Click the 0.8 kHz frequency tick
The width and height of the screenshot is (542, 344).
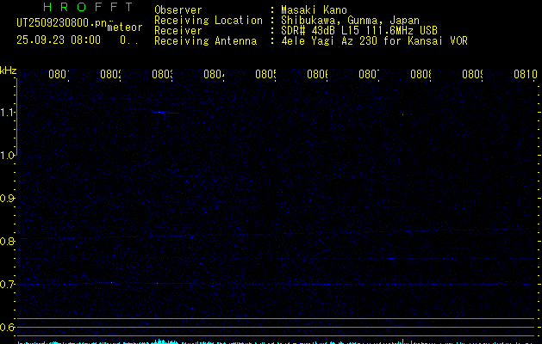point(8,242)
